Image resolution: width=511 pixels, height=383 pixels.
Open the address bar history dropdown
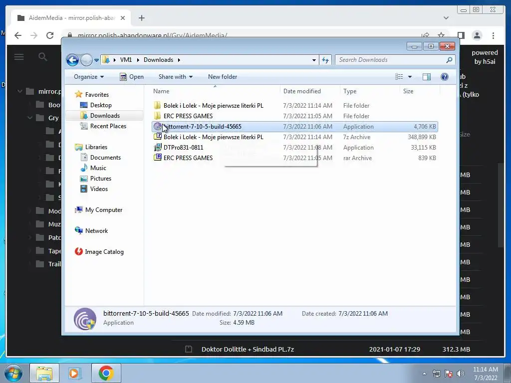click(x=314, y=60)
